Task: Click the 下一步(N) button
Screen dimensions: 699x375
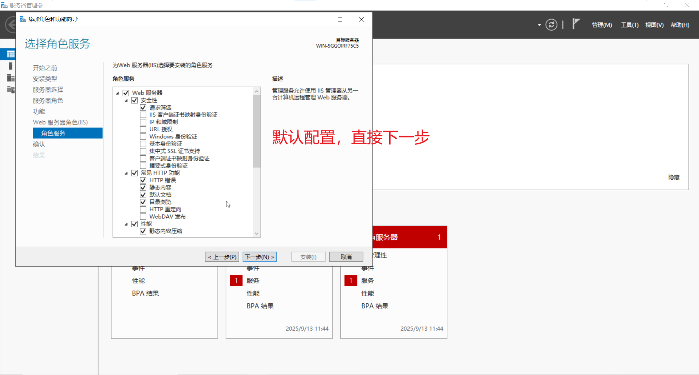Action: click(259, 257)
